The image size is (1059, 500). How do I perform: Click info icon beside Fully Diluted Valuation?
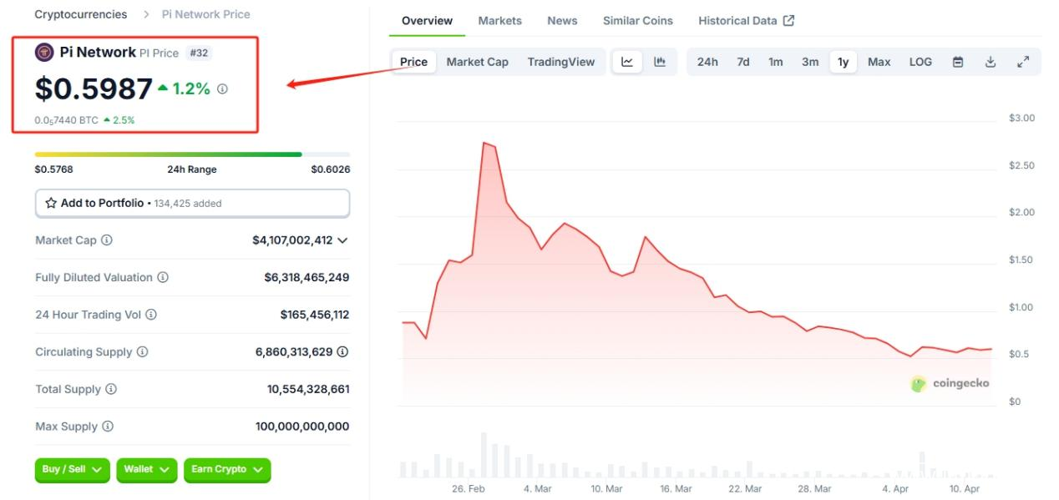[163, 277]
